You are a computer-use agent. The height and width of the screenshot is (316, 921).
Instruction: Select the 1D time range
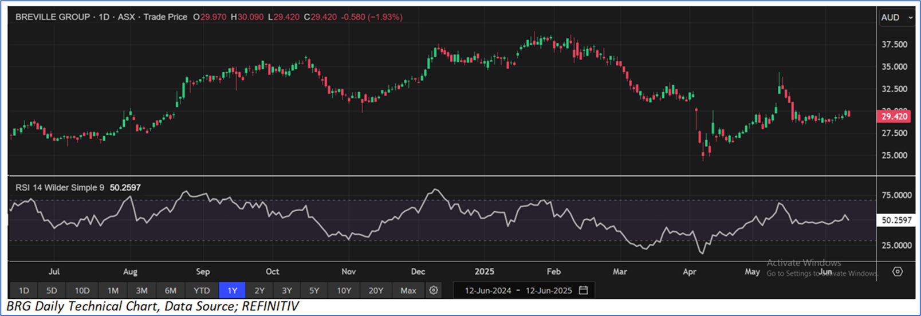click(x=23, y=290)
